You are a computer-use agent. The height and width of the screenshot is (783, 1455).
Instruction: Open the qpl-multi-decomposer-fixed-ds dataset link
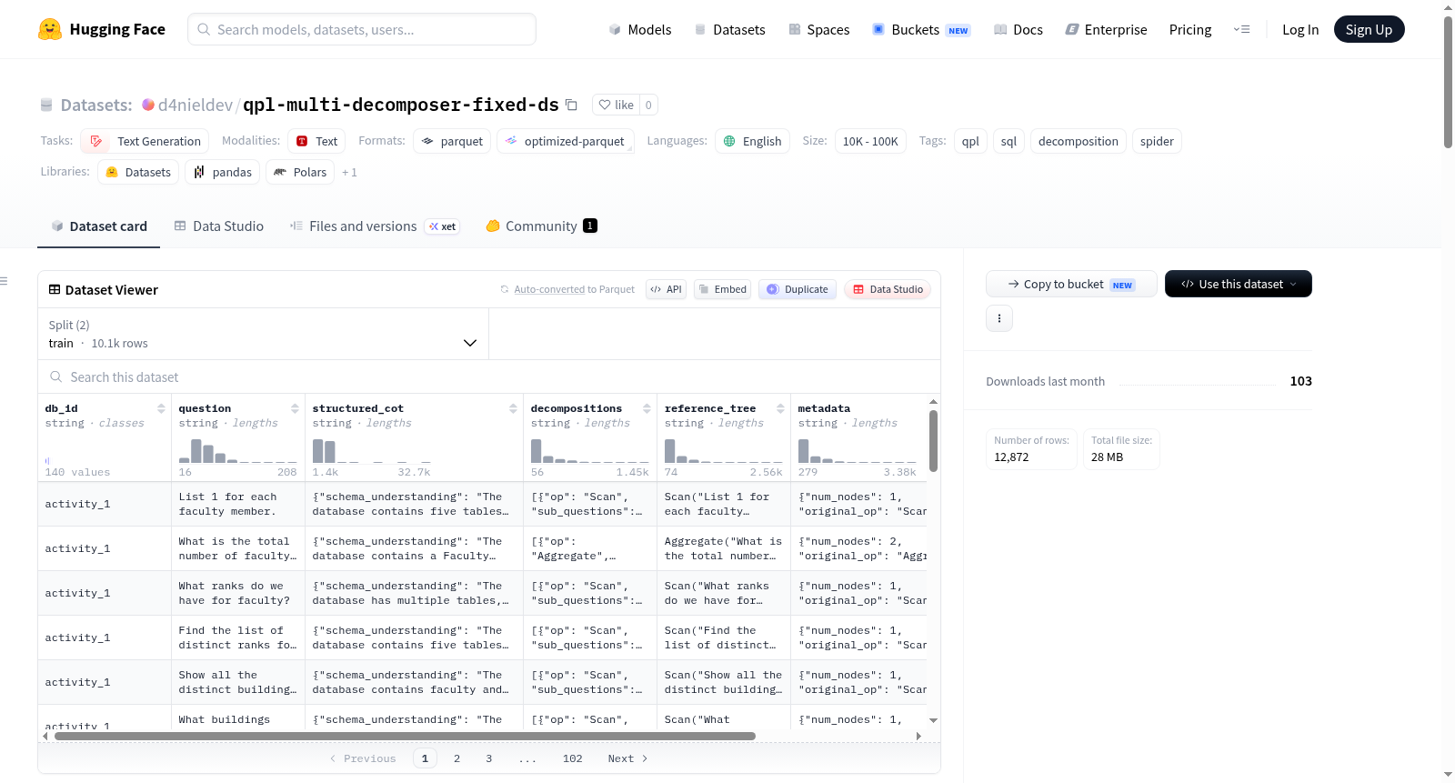(x=401, y=105)
